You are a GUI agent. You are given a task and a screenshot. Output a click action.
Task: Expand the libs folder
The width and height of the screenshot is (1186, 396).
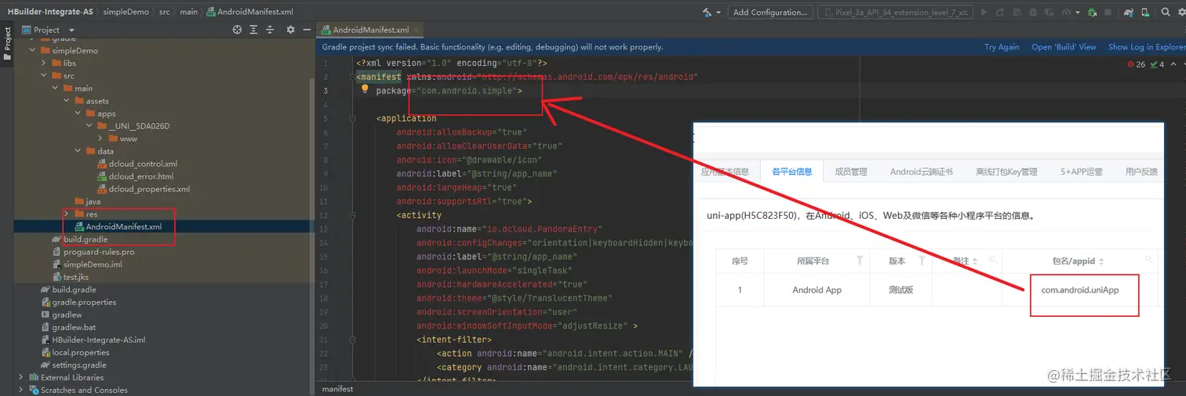pos(44,63)
